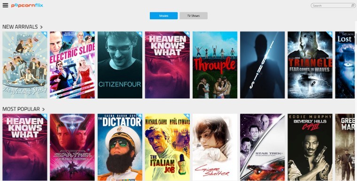This screenshot has height=181, width=357.
Task: Switch to the Movies tab
Action: click(163, 15)
